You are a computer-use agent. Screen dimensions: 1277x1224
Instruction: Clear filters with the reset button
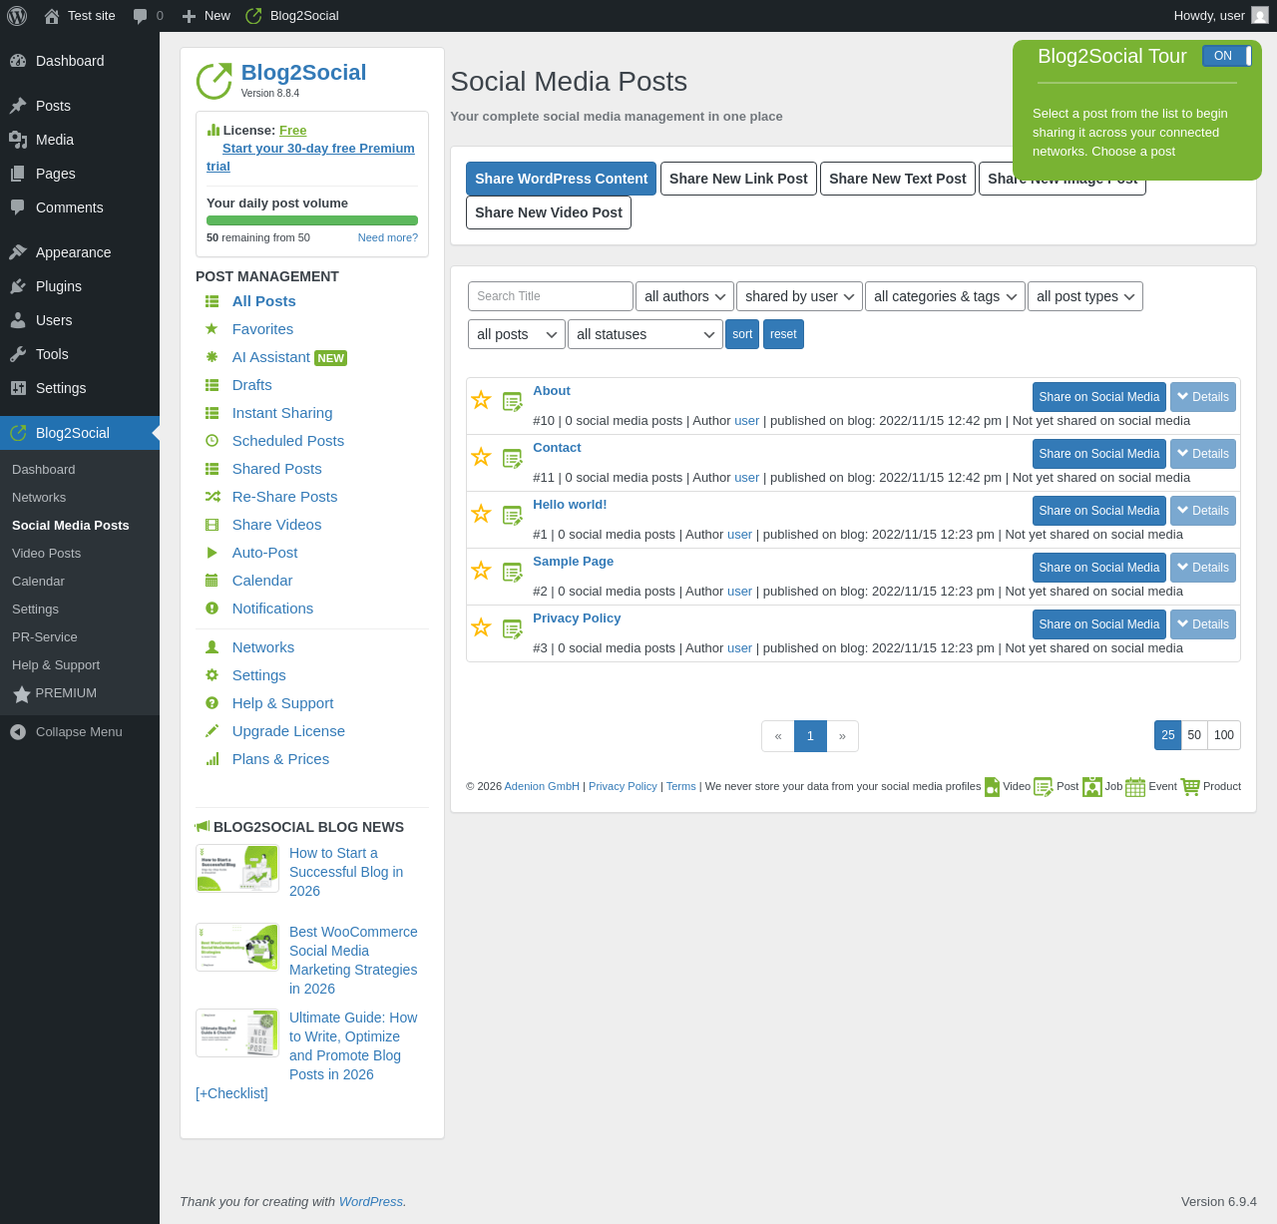[783, 334]
